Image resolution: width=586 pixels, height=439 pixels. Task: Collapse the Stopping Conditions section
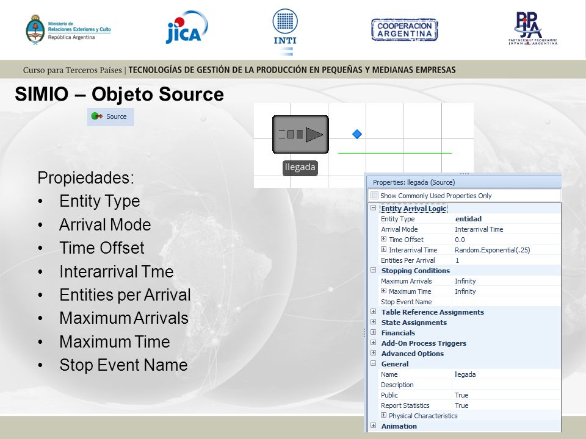coord(374,270)
